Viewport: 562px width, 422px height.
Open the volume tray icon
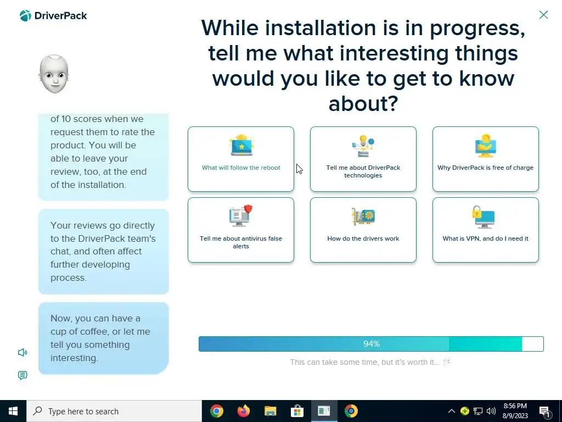pyautogui.click(x=491, y=411)
